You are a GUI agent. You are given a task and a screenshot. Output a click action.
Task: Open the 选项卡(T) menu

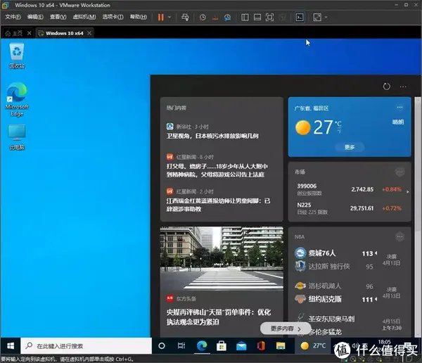(x=113, y=17)
